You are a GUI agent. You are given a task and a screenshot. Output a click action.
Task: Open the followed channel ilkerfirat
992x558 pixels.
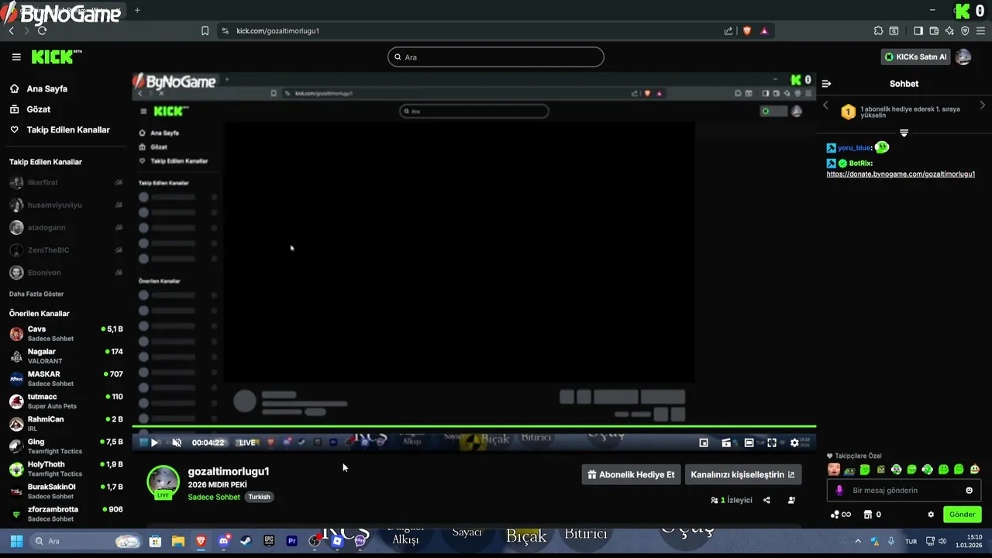66,182
